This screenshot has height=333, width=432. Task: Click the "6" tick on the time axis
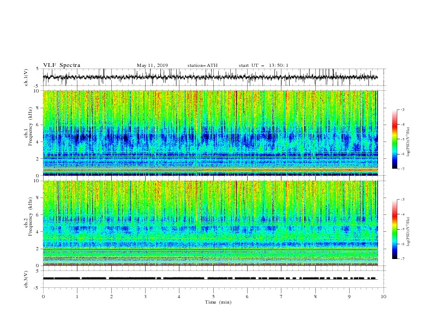point(247,297)
